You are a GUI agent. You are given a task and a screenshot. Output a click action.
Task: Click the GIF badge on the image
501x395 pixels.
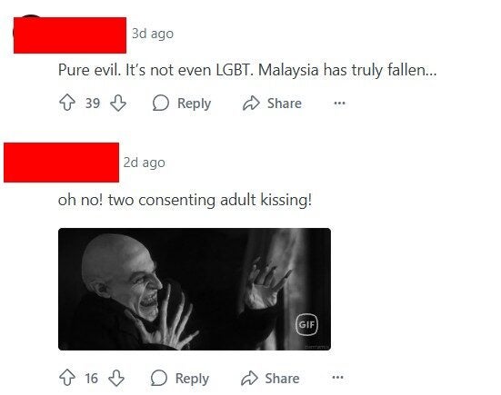pos(306,324)
